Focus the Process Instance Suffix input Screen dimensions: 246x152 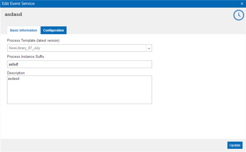click(79, 64)
